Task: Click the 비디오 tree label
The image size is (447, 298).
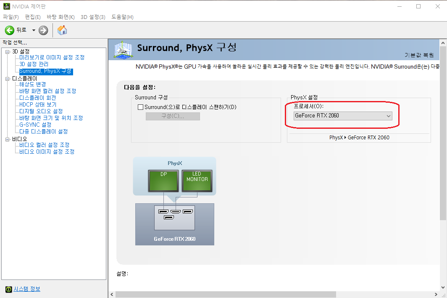Action: (19, 139)
